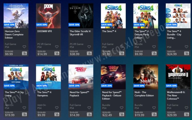Open Need for Speed Payback Deluxe cover art
Viewport: 192px width, 120px height.
[113, 77]
